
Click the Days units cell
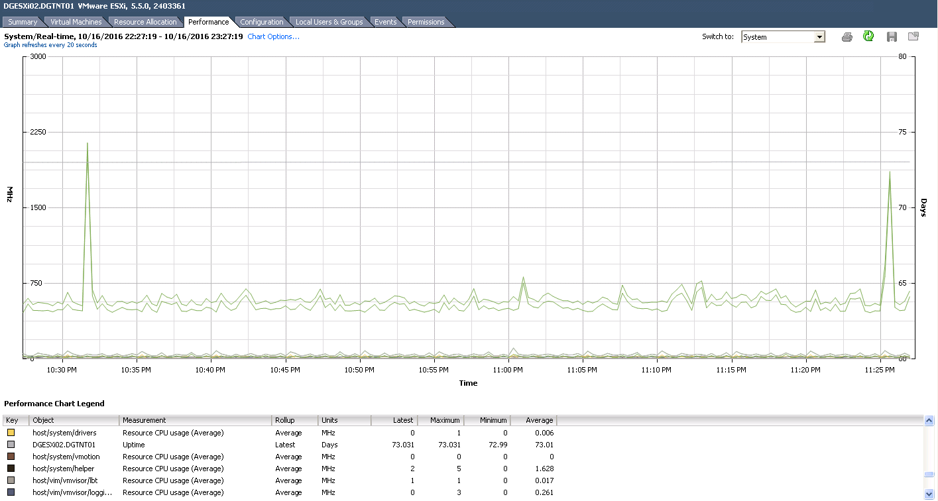(329, 445)
